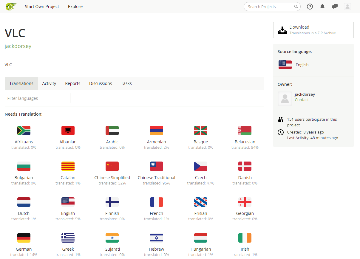Viewport: 360px width, 259px height.
Task: Click the Frisian flag icon
Action: [201, 202]
